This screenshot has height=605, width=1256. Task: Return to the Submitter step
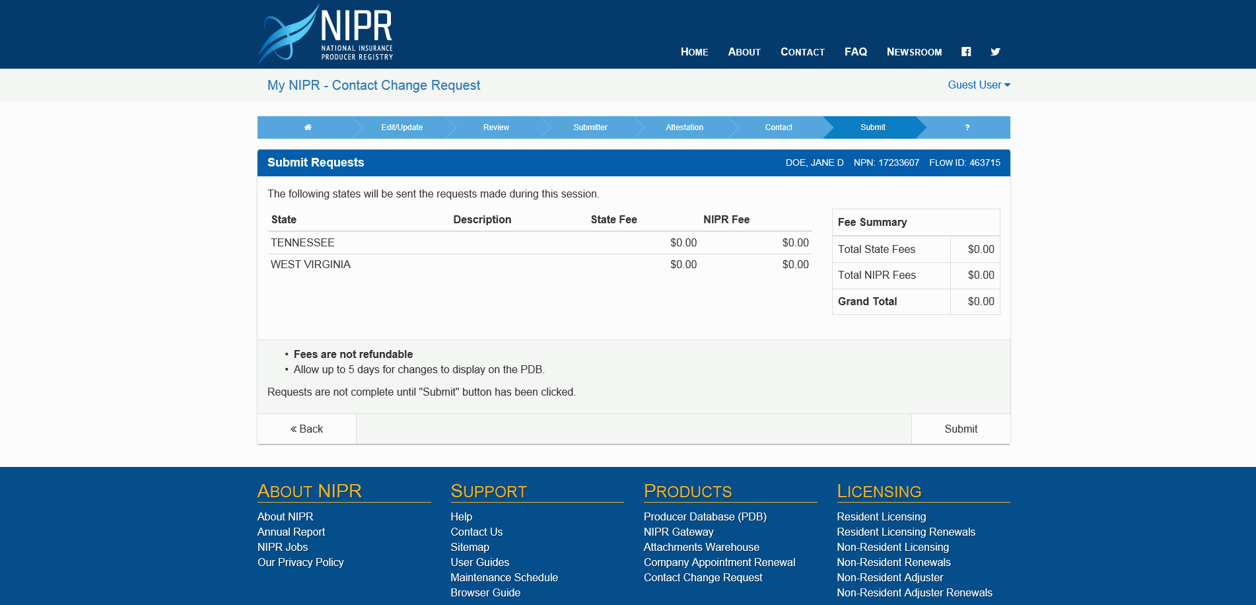590,127
